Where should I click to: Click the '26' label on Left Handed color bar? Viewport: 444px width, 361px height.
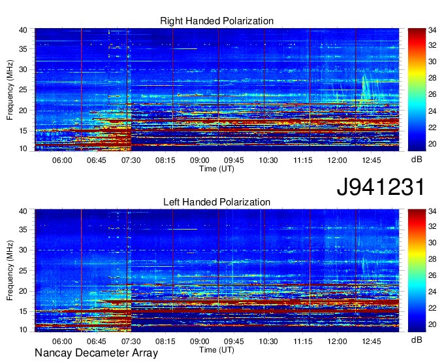pos(432,275)
